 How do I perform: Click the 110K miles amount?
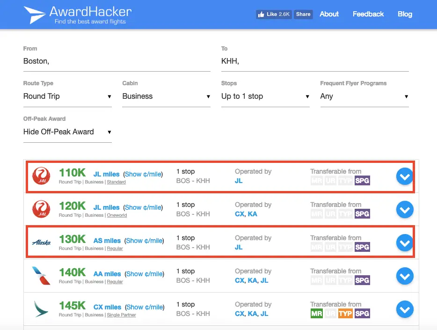tap(73, 173)
